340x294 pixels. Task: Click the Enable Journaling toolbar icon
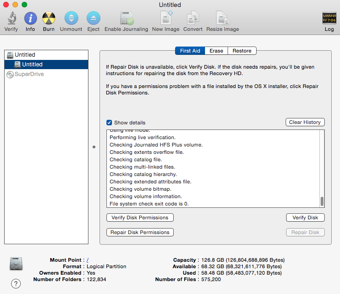[127, 18]
